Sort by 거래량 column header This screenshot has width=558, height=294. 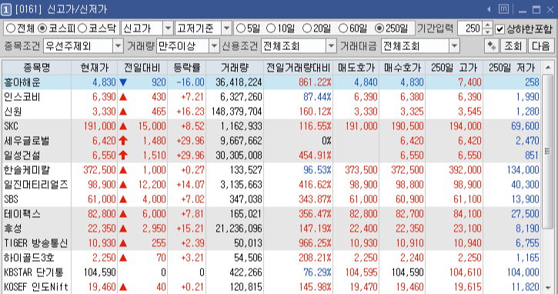pyautogui.click(x=235, y=68)
